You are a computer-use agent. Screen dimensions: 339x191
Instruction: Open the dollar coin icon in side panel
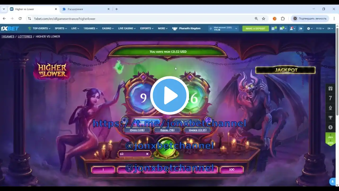(x=330, y=127)
